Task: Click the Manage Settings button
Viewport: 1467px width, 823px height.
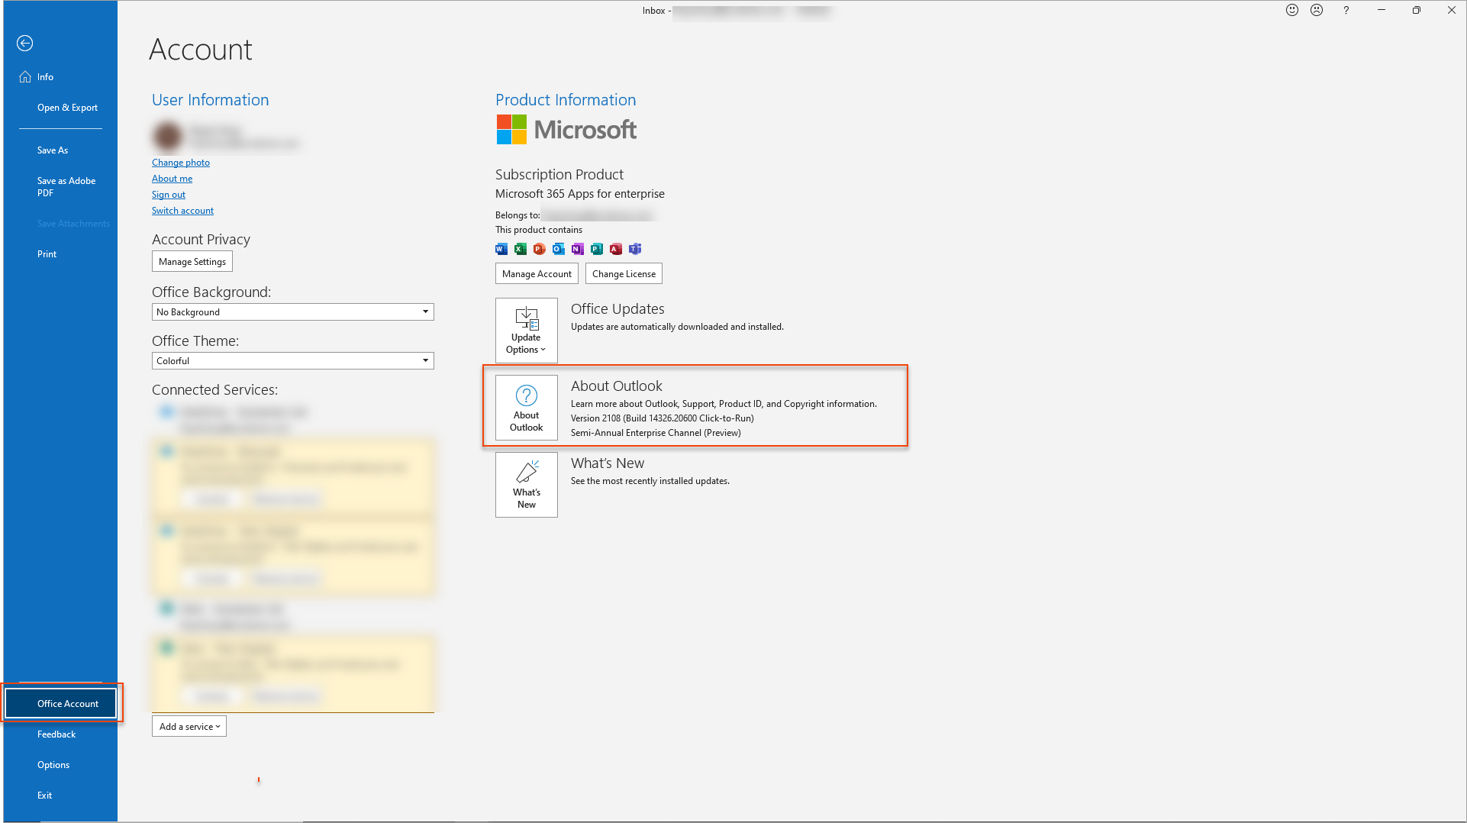Action: 192,262
